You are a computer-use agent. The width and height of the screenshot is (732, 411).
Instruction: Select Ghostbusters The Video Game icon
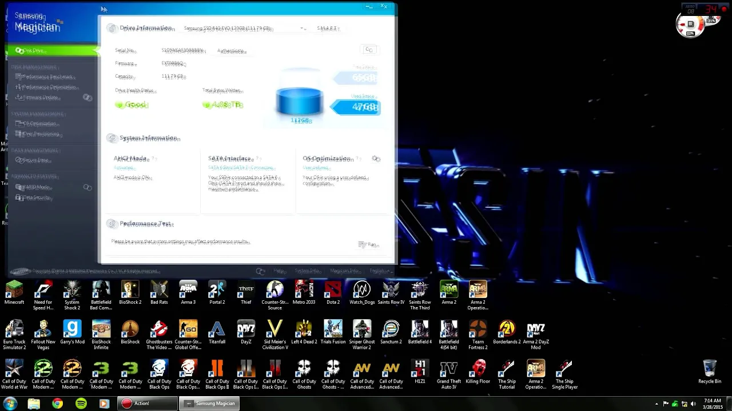pos(159,335)
